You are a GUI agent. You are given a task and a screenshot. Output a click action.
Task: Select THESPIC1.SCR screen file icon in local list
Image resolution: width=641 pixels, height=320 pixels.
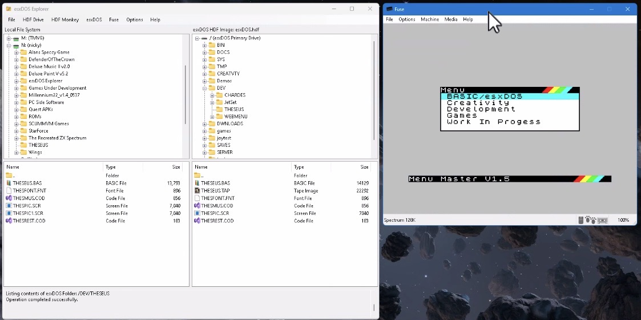[9, 213]
